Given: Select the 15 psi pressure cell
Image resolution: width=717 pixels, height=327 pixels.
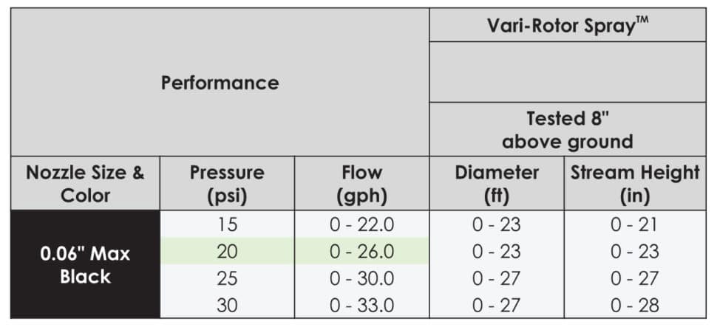Looking at the screenshot, I should pyautogui.click(x=227, y=225).
